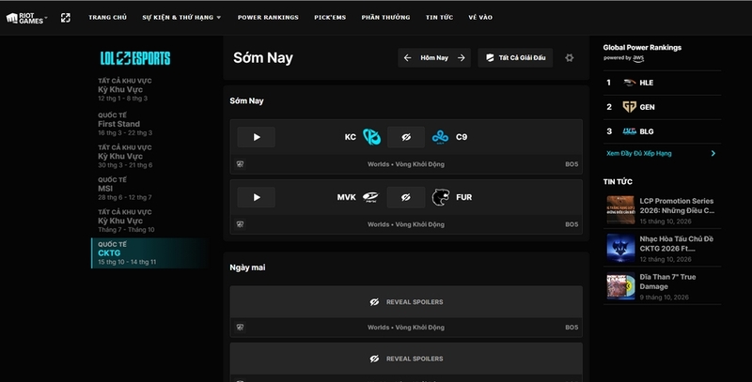Click C9 team name text
The height and width of the screenshot is (382, 752).
coord(462,137)
